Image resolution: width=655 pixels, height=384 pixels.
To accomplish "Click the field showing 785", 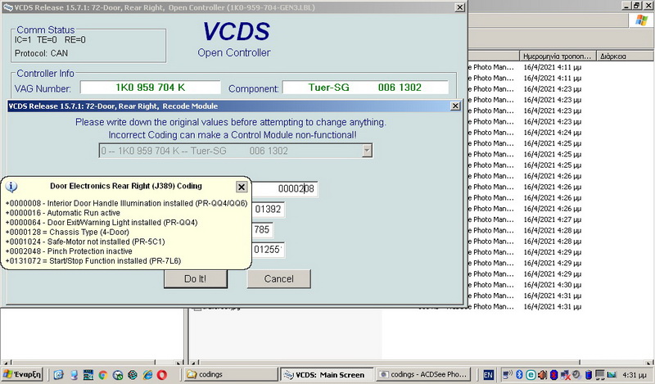I will point(262,229).
